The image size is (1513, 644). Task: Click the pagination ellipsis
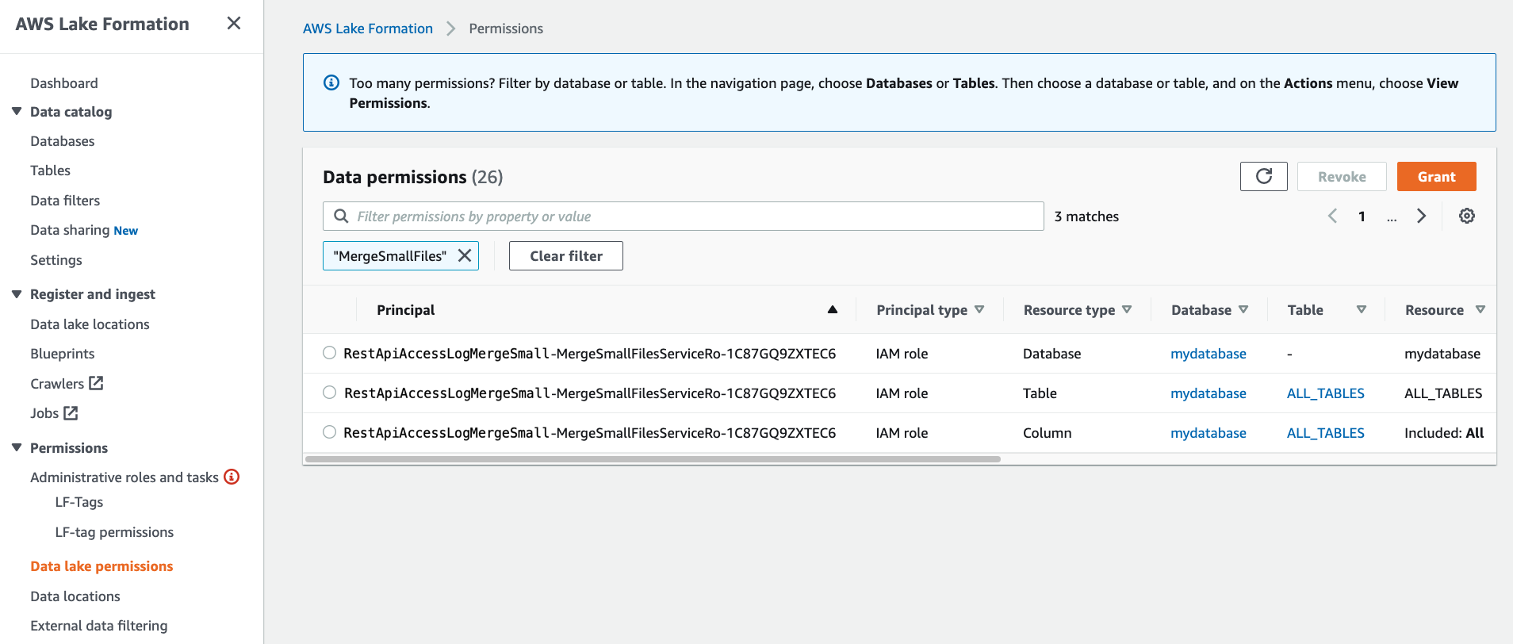1392,217
